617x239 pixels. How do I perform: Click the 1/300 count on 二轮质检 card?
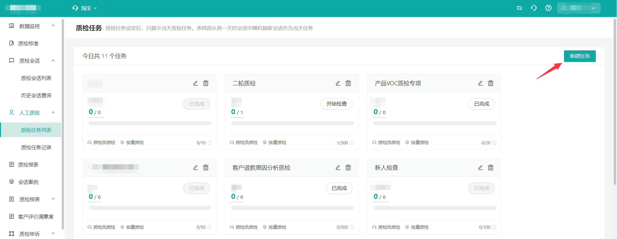tap(342, 143)
